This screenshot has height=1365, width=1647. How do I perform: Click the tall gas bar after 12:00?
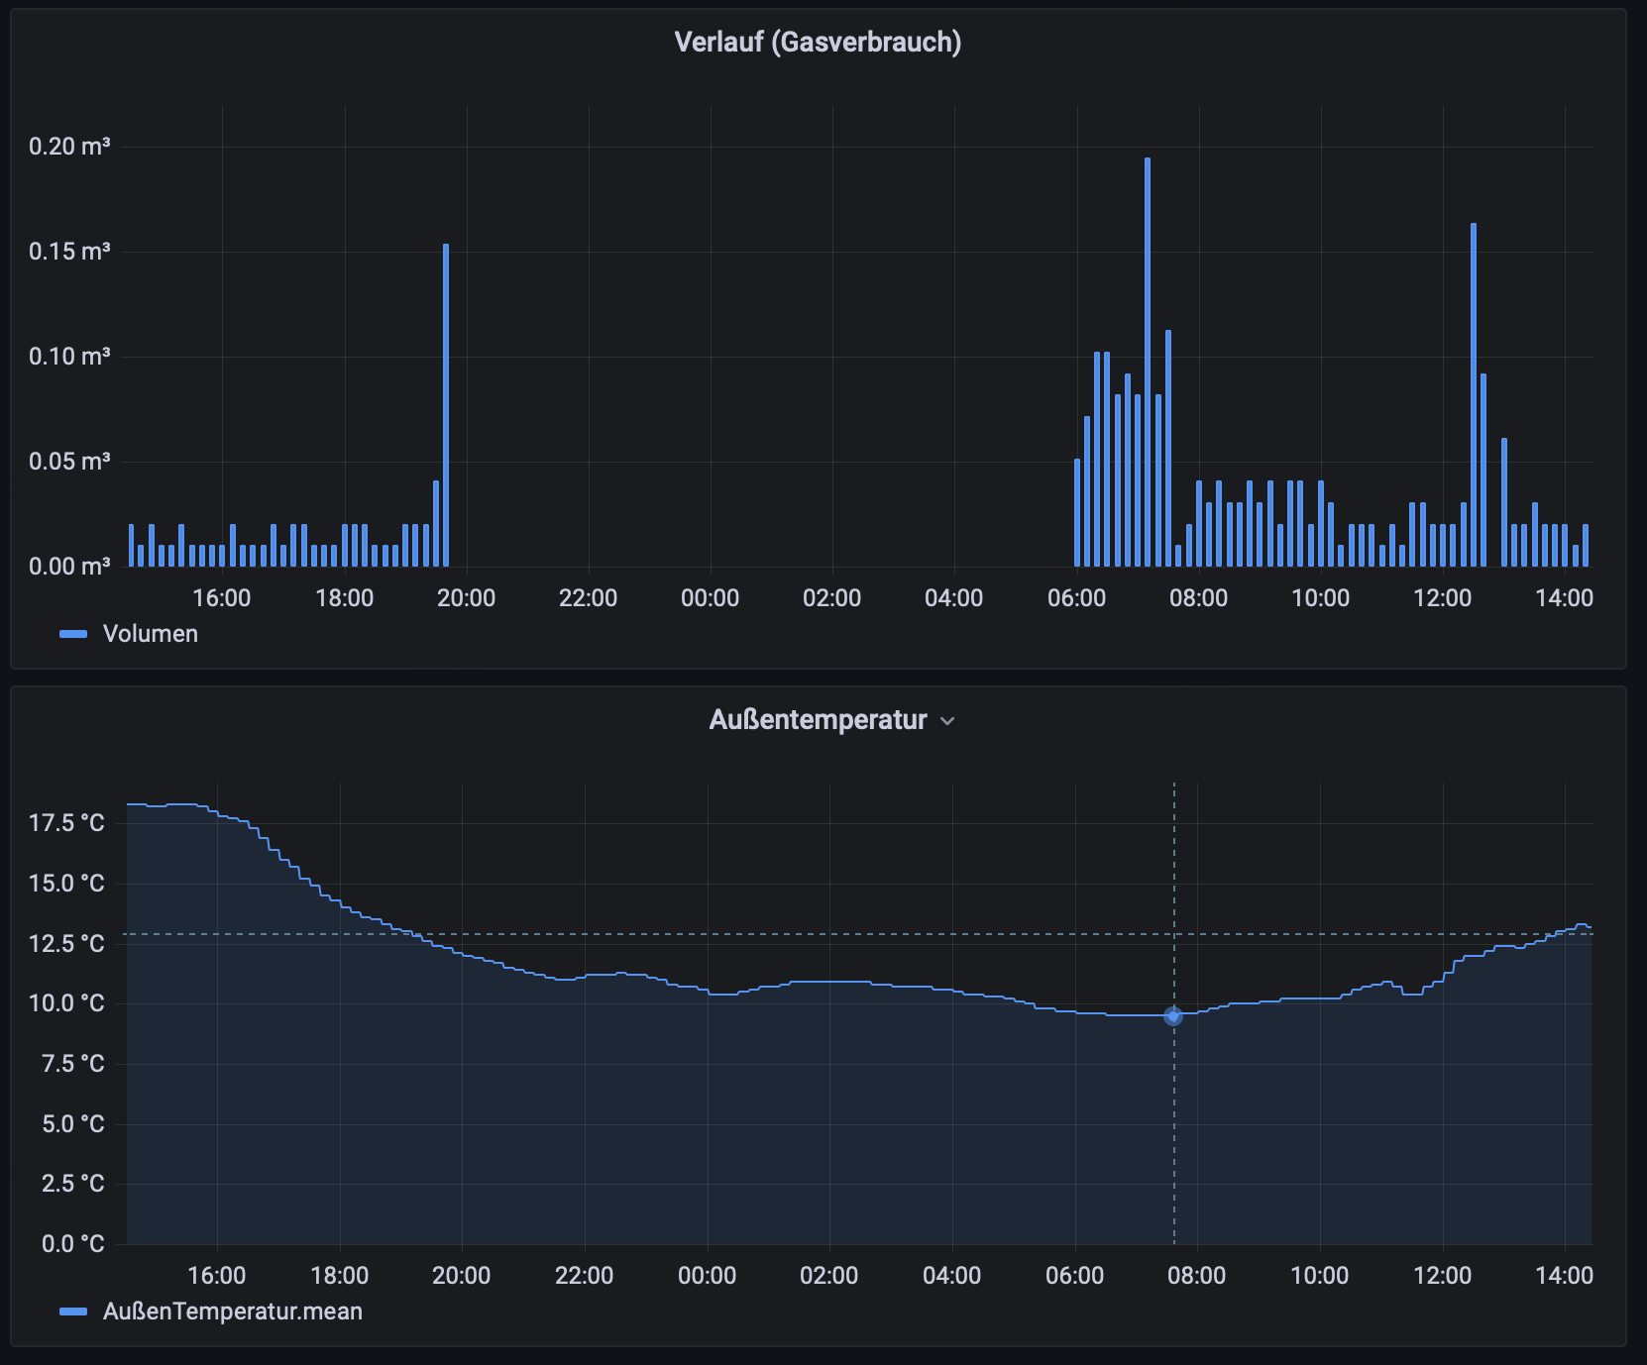tap(1474, 394)
